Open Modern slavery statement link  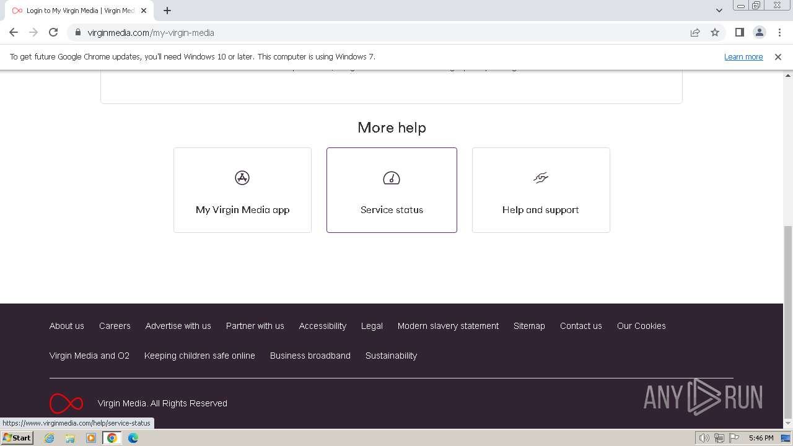448,326
